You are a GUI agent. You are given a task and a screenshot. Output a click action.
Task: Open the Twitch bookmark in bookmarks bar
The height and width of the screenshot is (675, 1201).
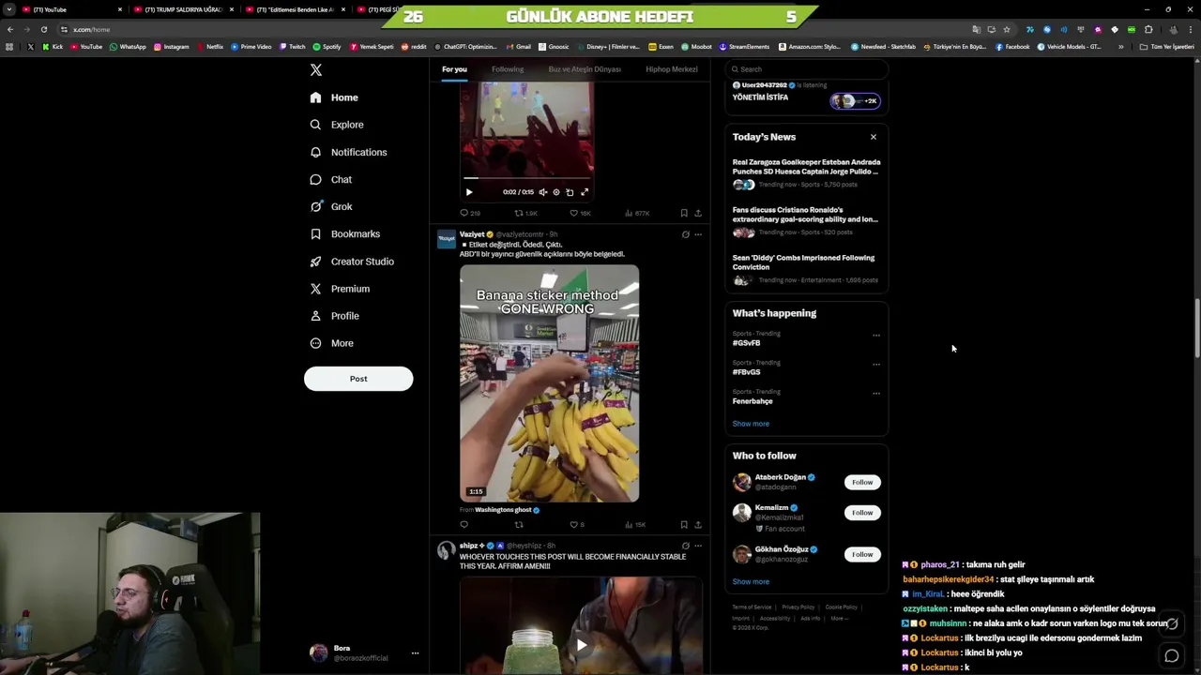(292, 47)
